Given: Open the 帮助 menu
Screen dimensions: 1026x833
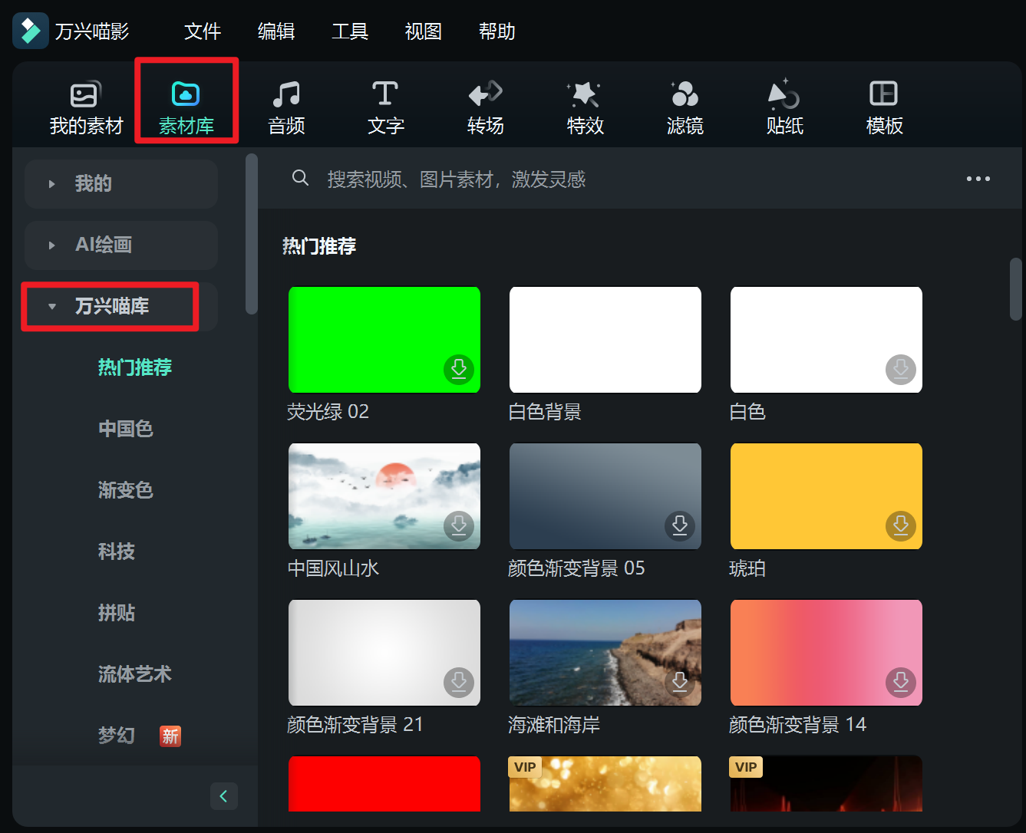Looking at the screenshot, I should coord(497,31).
